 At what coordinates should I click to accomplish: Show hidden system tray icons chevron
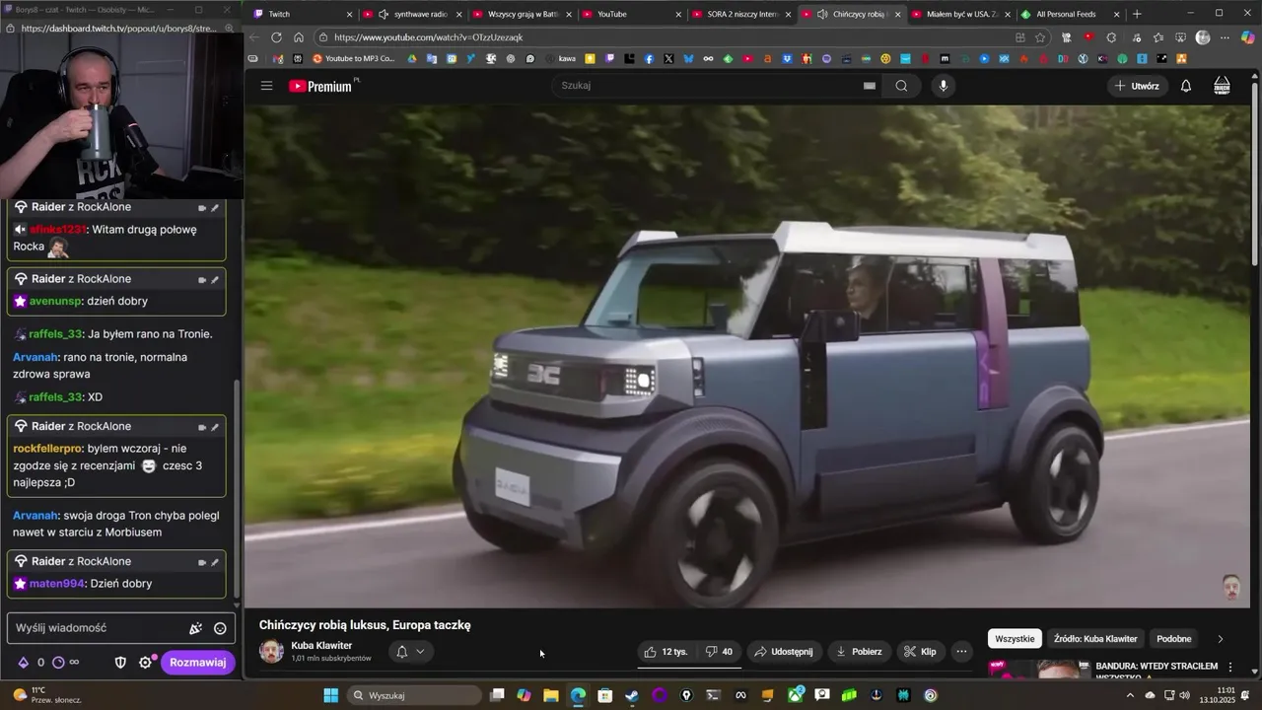[x=1130, y=695]
